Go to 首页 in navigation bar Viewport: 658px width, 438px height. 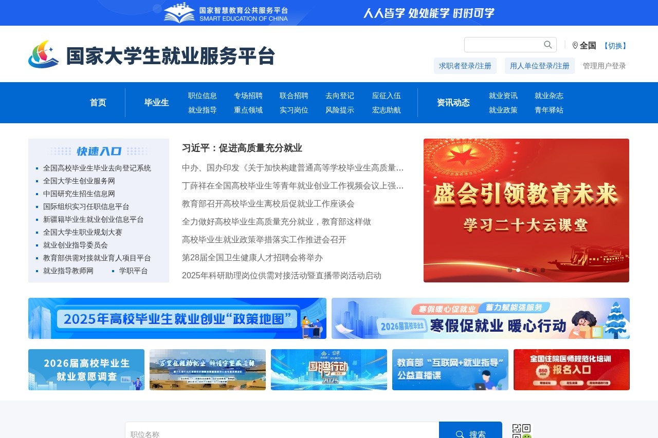tap(98, 103)
